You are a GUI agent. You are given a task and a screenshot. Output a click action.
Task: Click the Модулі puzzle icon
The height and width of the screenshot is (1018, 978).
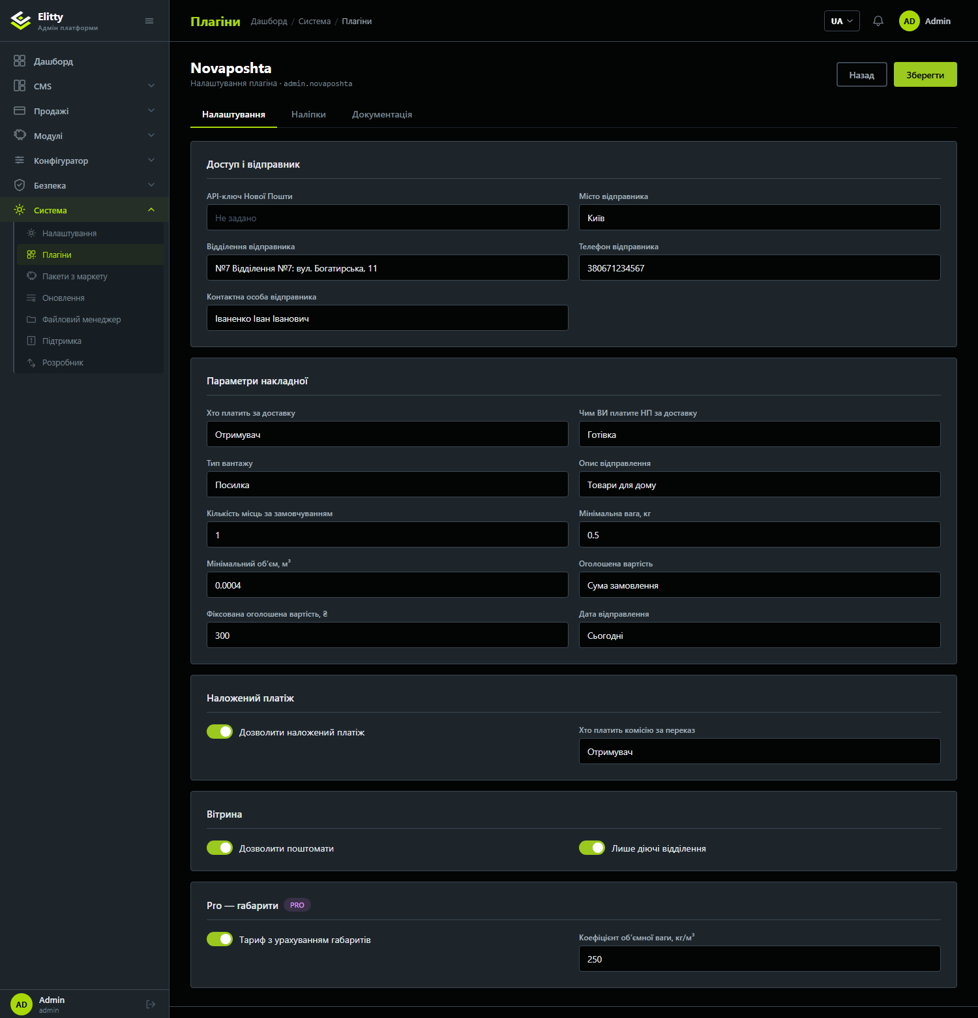tap(20, 135)
